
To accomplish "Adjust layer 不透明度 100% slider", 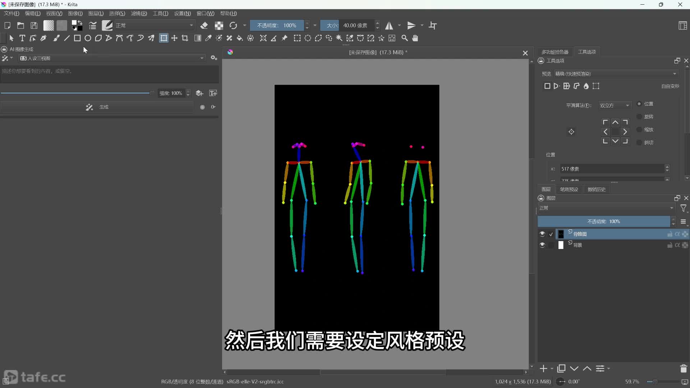I will click(604, 222).
